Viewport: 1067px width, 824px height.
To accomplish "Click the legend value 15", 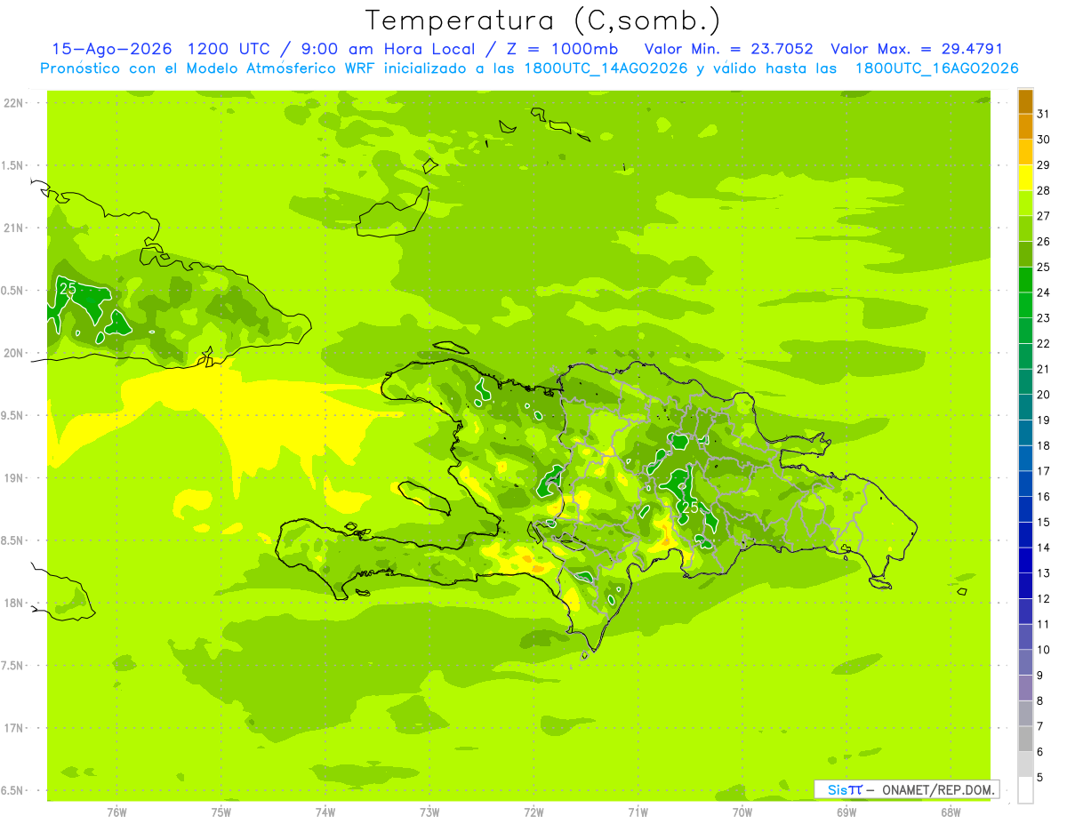I will click(1044, 522).
